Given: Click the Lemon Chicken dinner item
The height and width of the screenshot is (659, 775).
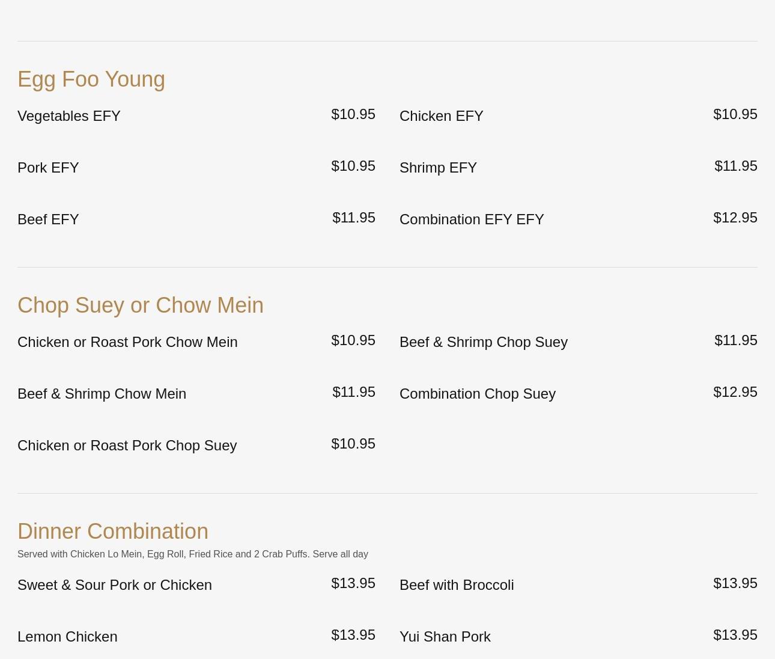Looking at the screenshot, I should tap(67, 637).
